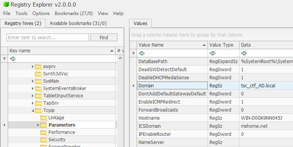Image resolution: width=293 pixels, height=147 pixels.
Task: Expand the swprv key node
Action: (33, 67)
